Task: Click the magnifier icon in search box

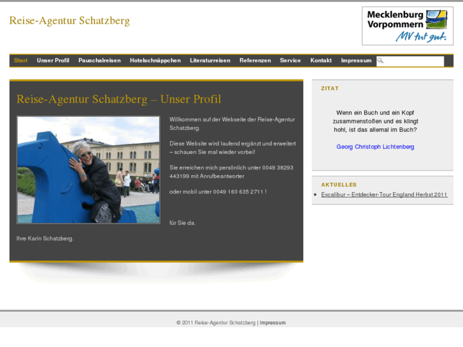Action: [381, 60]
